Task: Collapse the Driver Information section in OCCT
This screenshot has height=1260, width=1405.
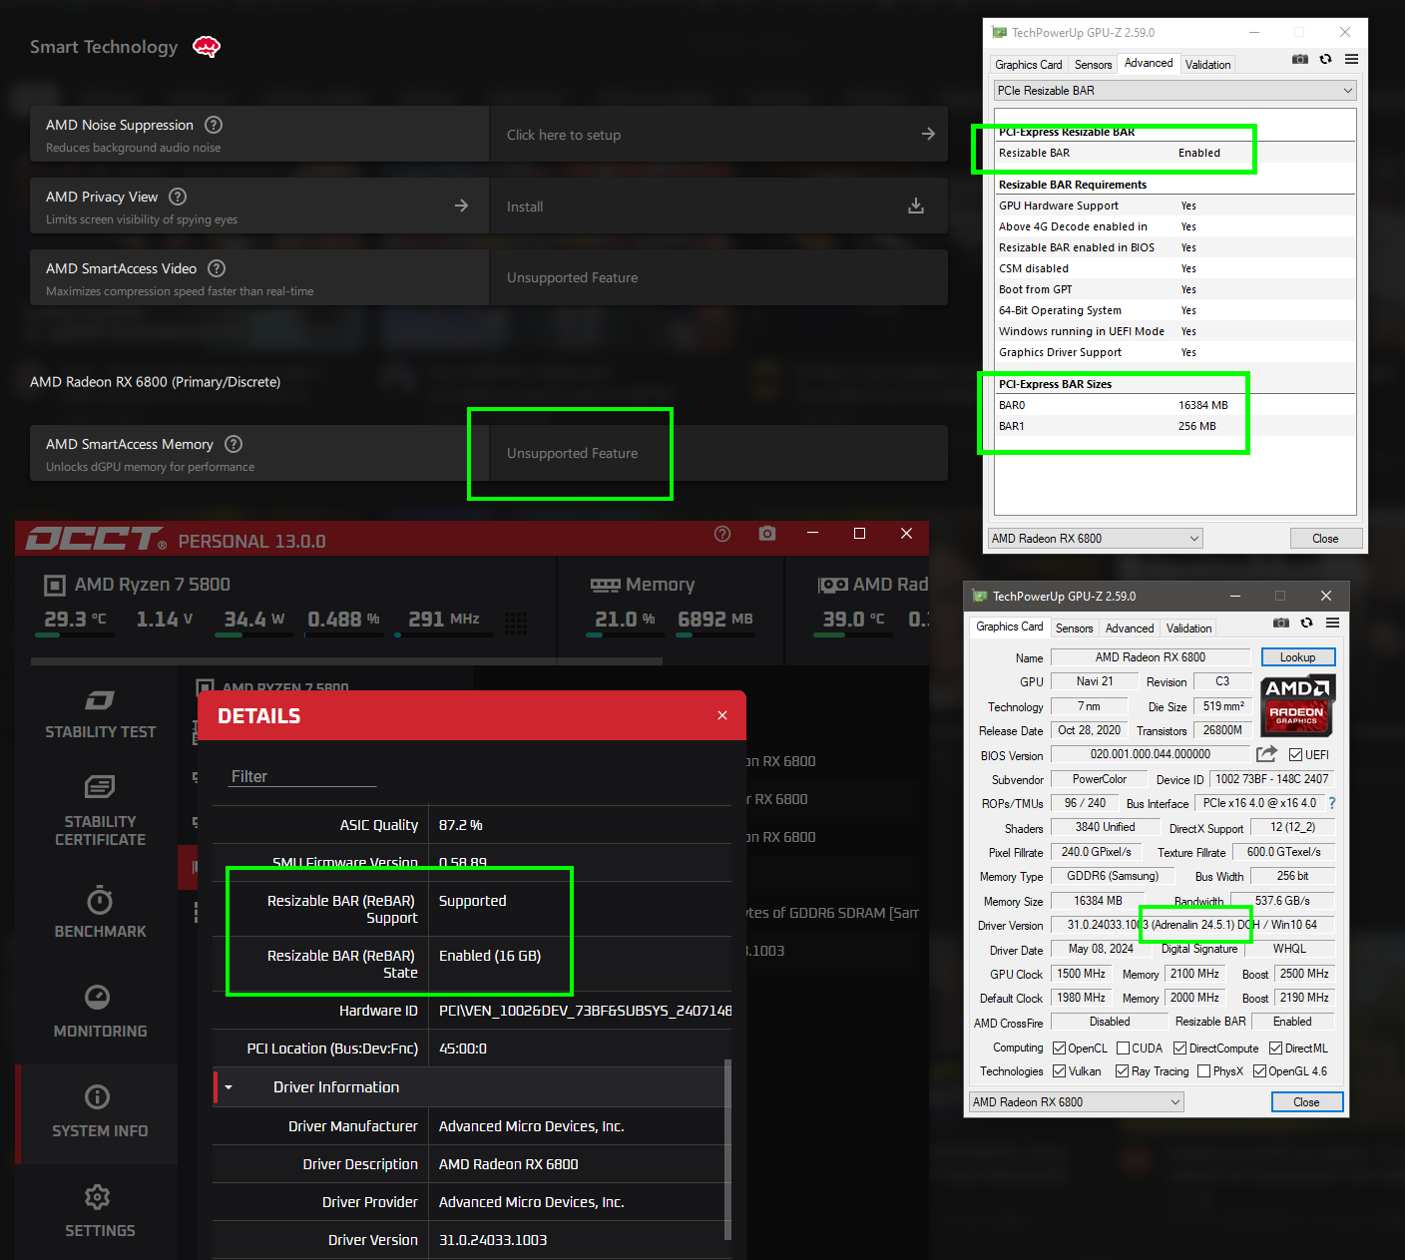Action: tap(229, 1087)
